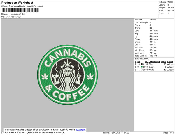
Task: Click the Wilcom EmbroideryStudio – Level 3 Advanced text
Action: click(x=22, y=6)
